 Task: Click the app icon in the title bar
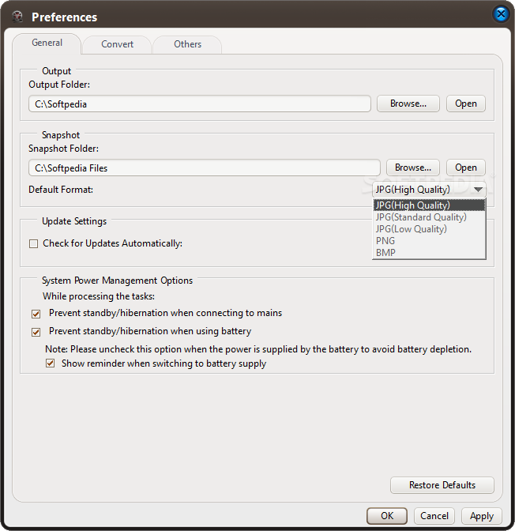(17, 16)
